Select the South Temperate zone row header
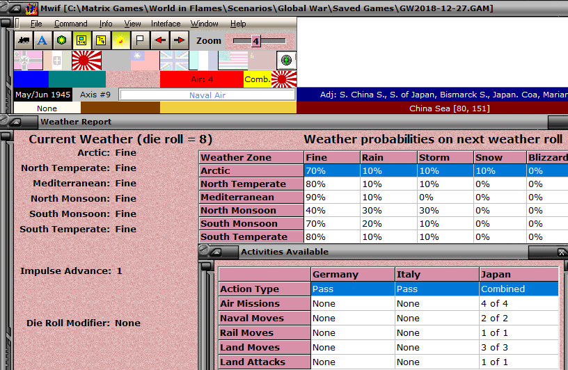This screenshot has width=568, height=370. click(251, 236)
